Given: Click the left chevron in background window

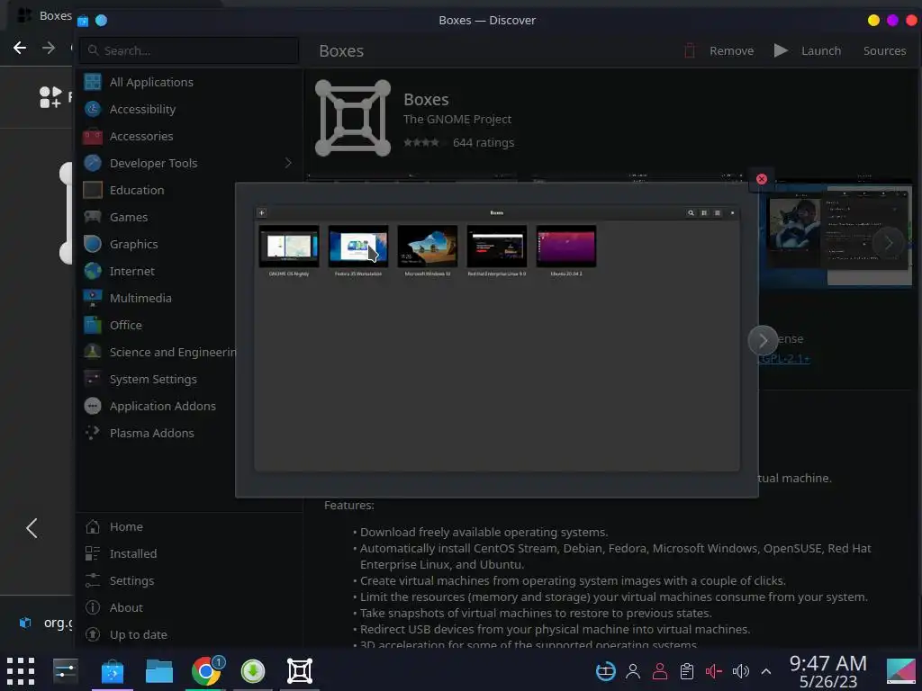Looking at the screenshot, I should coord(32,528).
